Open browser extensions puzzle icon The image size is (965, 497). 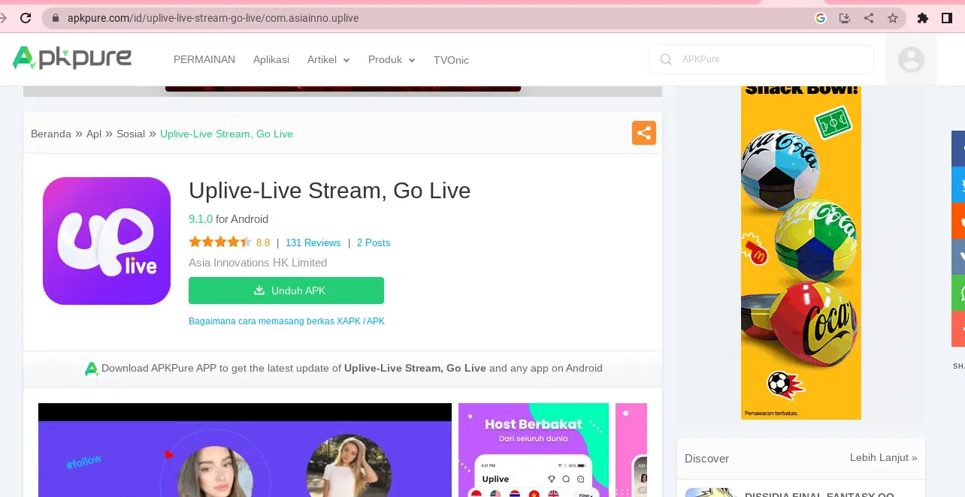[923, 18]
